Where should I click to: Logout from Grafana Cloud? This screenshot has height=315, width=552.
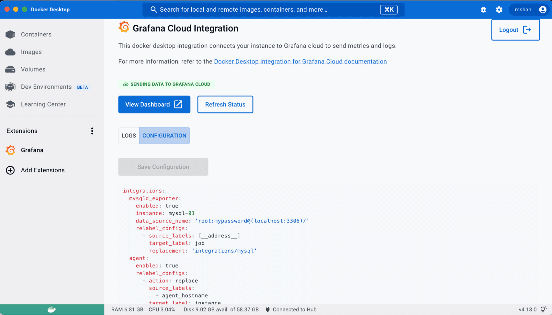[x=515, y=30]
